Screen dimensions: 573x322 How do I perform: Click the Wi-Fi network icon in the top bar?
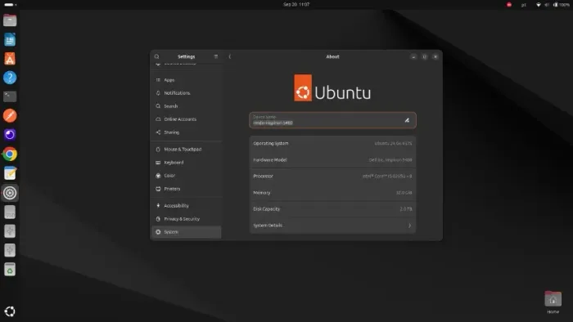(539, 5)
